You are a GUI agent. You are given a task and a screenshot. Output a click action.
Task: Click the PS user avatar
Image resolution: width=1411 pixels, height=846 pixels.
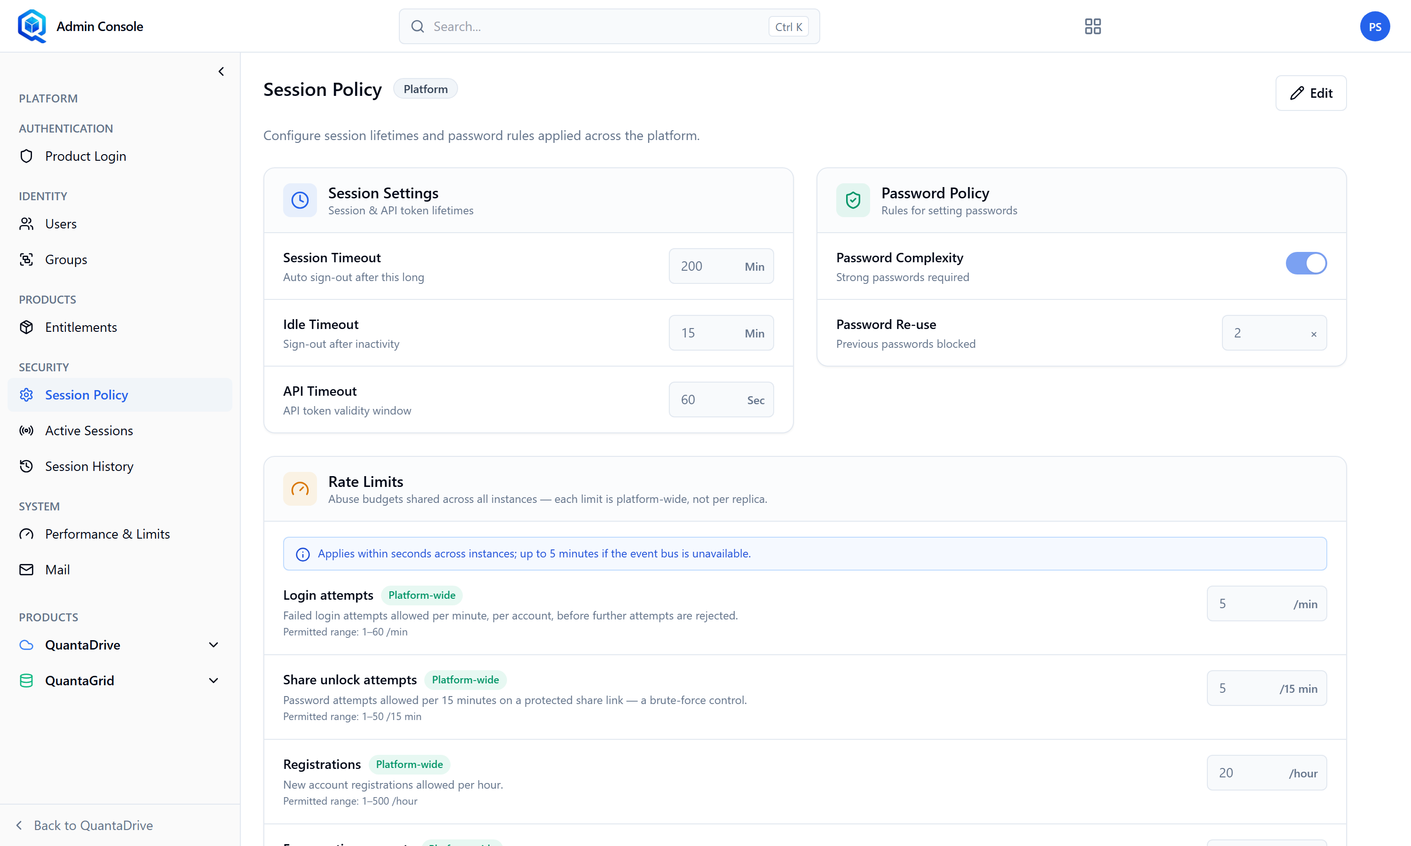coord(1374,26)
